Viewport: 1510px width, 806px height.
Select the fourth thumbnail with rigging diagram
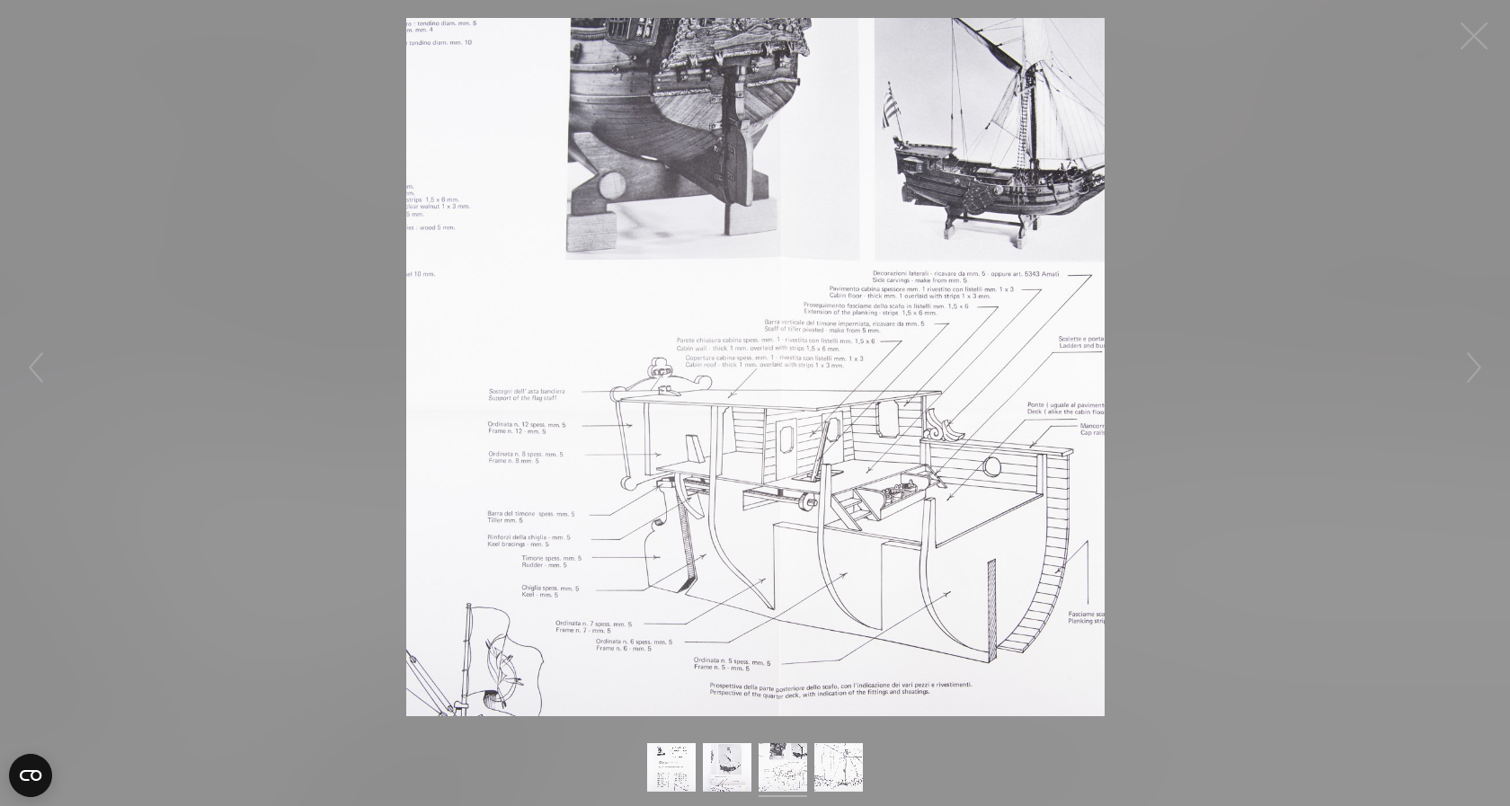pos(838,766)
